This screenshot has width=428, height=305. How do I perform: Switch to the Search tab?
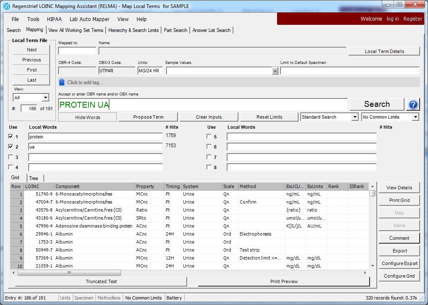13,30
